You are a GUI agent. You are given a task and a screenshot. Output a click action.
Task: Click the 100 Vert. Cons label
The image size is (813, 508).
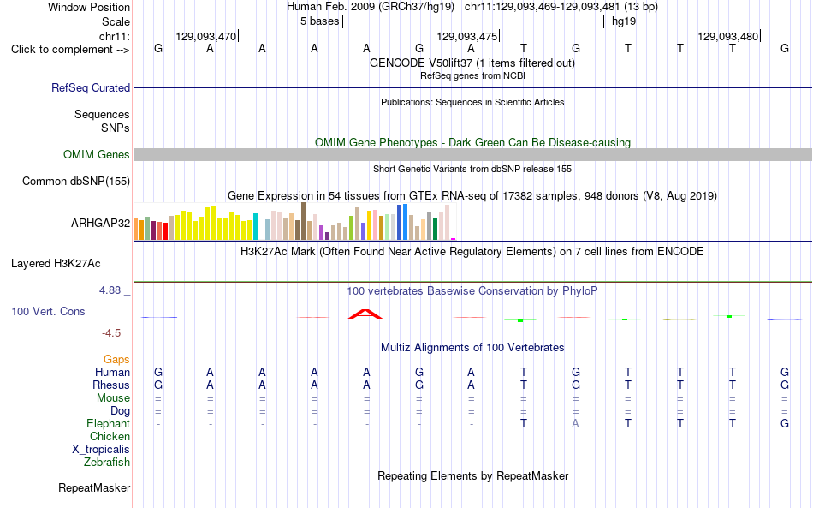(x=48, y=311)
